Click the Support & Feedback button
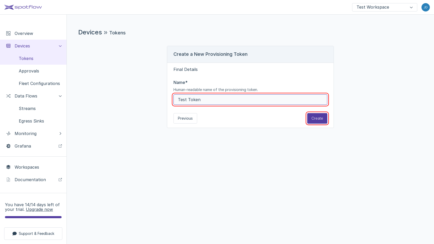Viewport: 434px width, 244px height. 33,234
